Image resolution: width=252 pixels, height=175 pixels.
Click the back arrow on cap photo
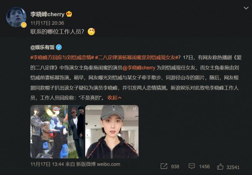89,109
